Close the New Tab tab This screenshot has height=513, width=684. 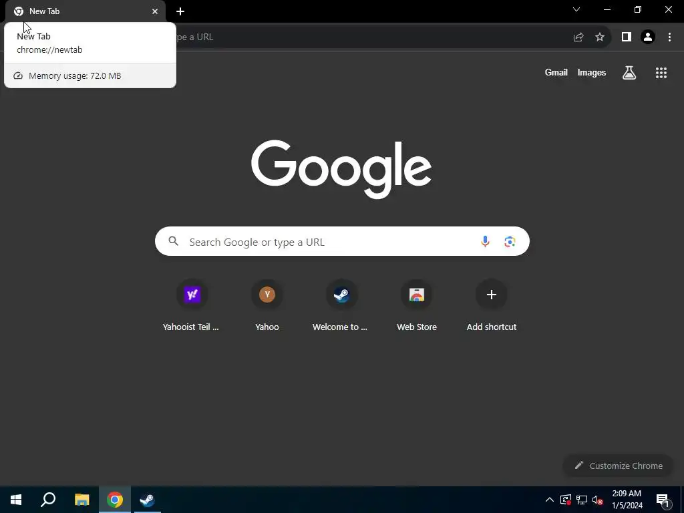(x=155, y=11)
